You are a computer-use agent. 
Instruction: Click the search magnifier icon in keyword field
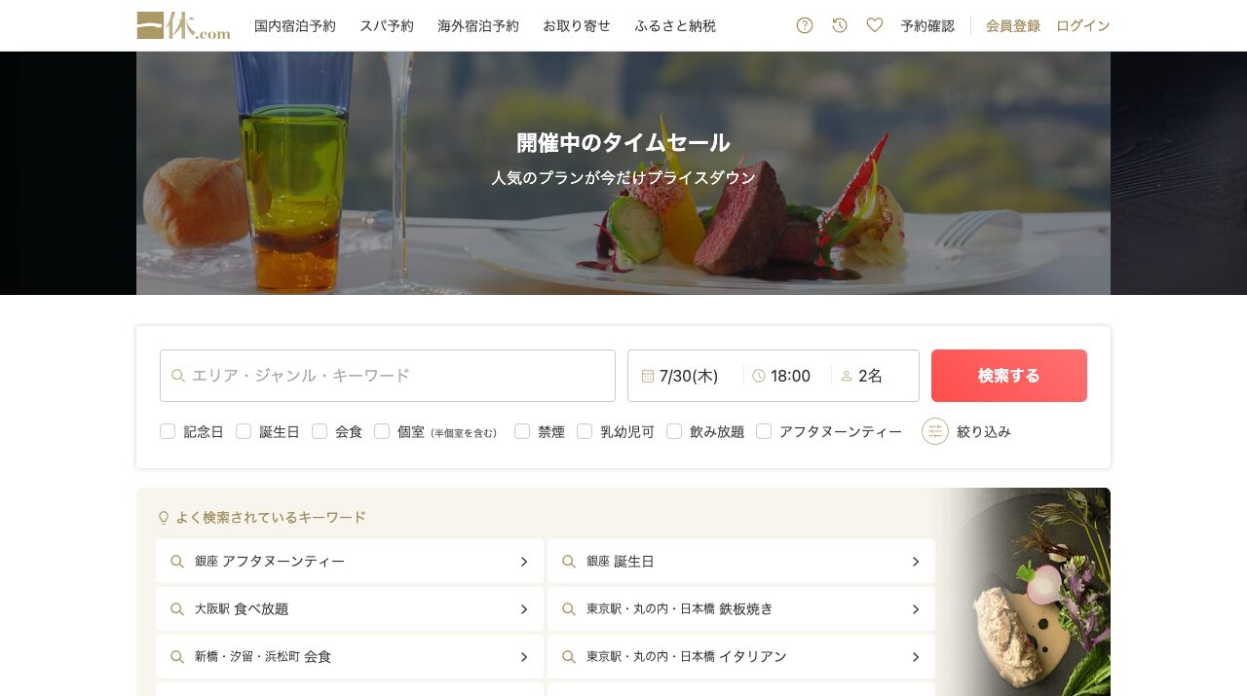(178, 376)
